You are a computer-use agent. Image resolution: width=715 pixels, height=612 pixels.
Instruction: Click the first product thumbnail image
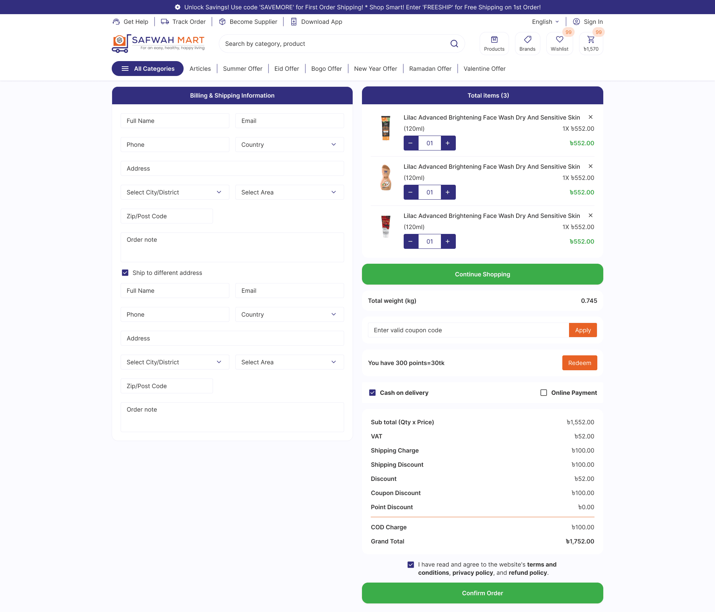(x=386, y=128)
